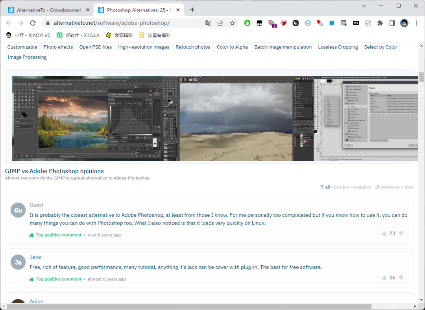
Task: Open the Chrome extensions puzzle icon
Action: point(380,23)
